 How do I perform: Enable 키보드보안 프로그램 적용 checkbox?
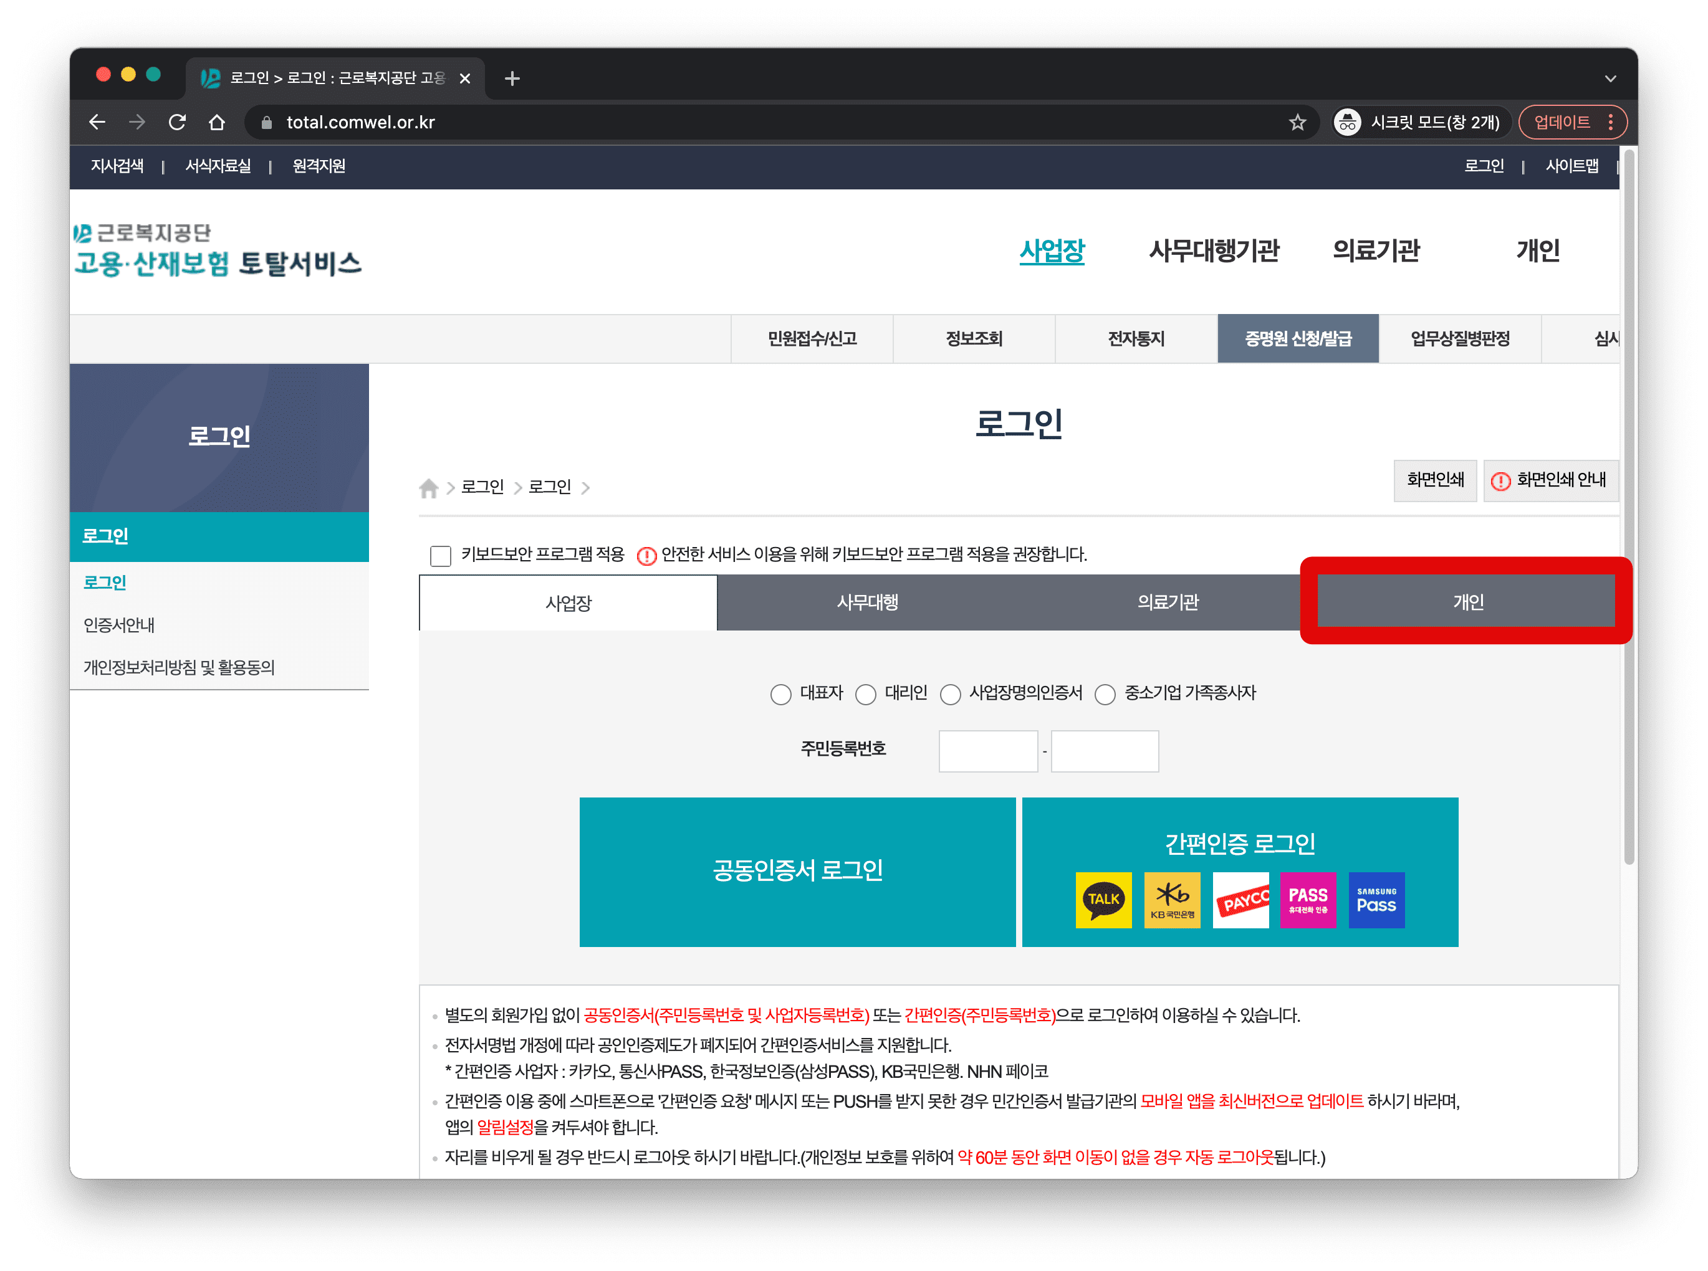coord(440,556)
